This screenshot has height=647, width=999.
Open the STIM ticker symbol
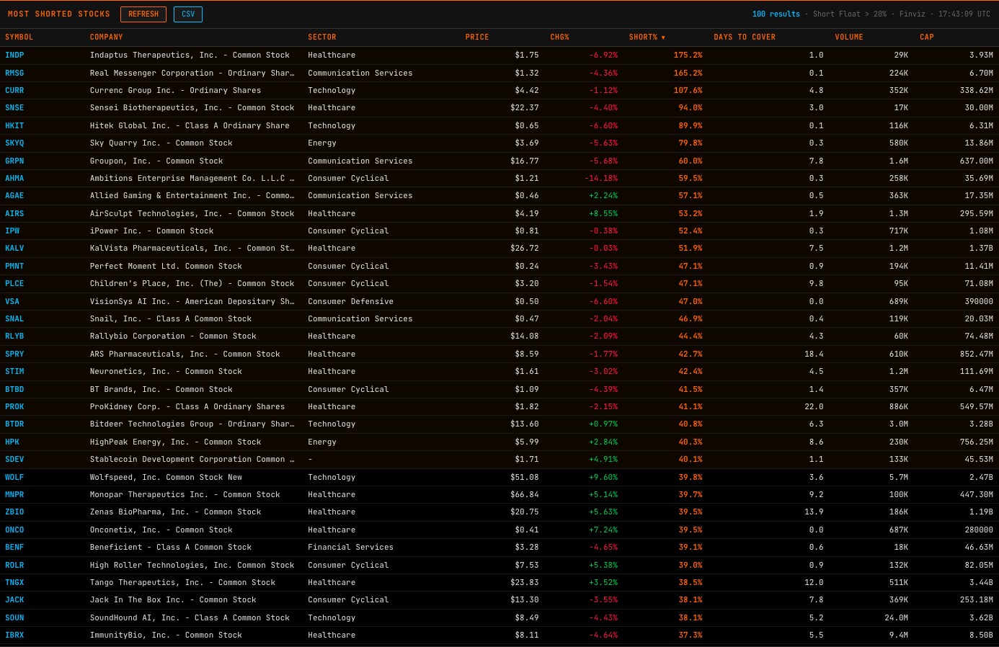click(x=14, y=372)
